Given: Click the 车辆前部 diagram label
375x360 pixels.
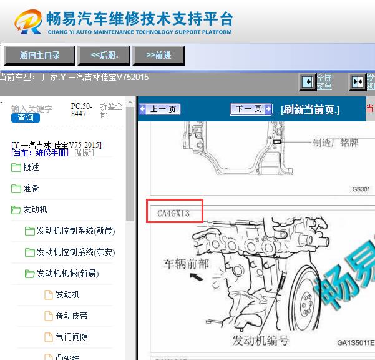Looking at the screenshot, I should (x=187, y=264).
